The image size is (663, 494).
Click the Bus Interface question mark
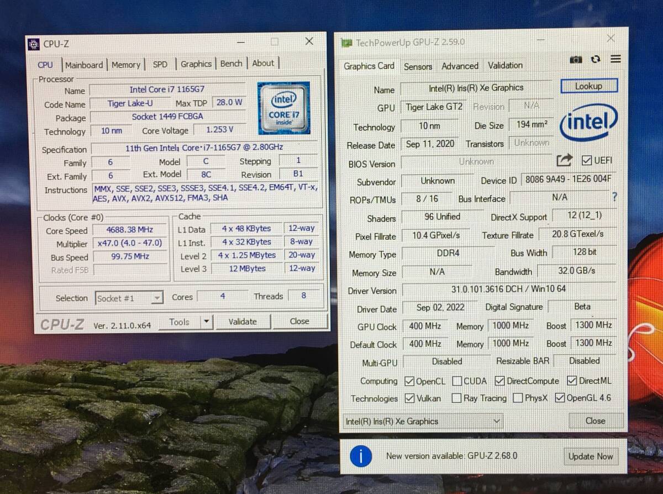[614, 197]
